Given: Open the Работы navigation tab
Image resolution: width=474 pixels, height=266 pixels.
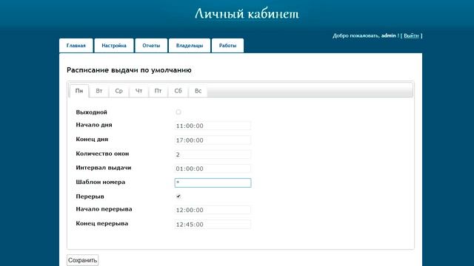Looking at the screenshot, I should pos(227,46).
